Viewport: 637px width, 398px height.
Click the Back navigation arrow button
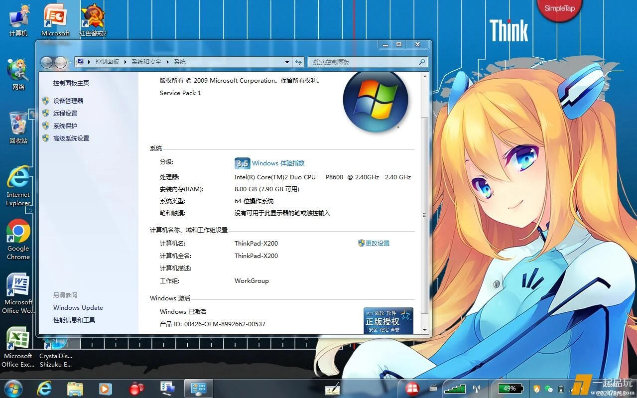coord(46,62)
